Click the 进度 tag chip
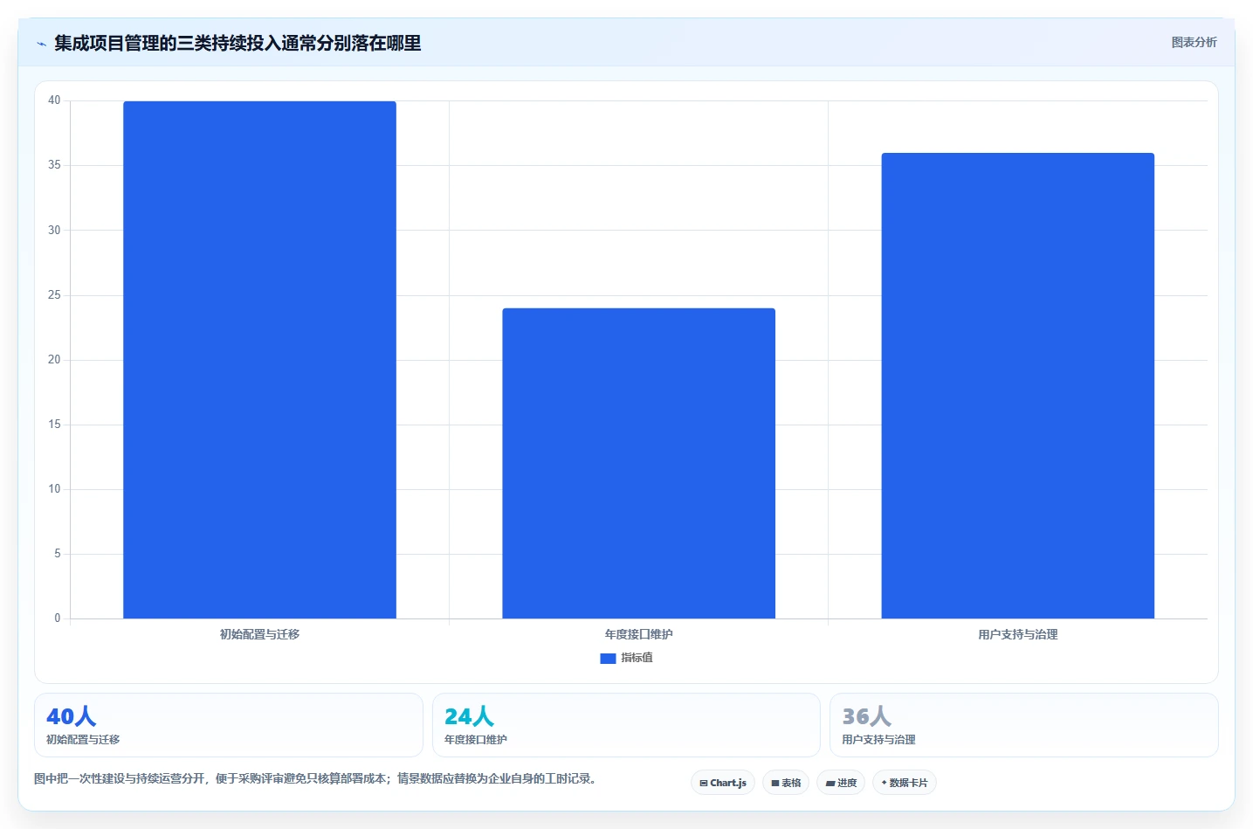The image size is (1253, 829). tap(841, 783)
